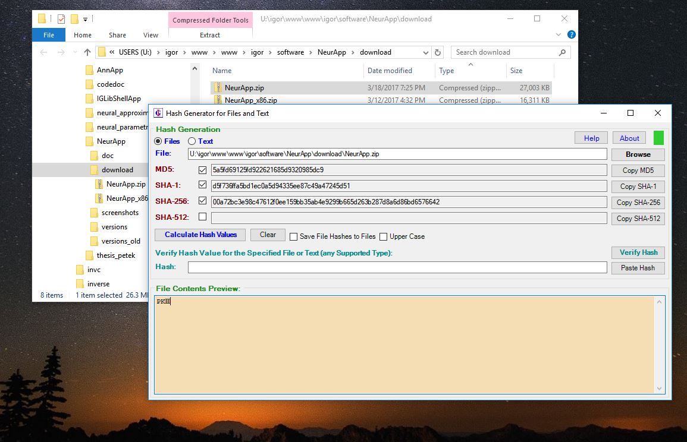Click the new folder icon in quick access toolbar
This screenshot has height=442, width=687.
pos(74,18)
